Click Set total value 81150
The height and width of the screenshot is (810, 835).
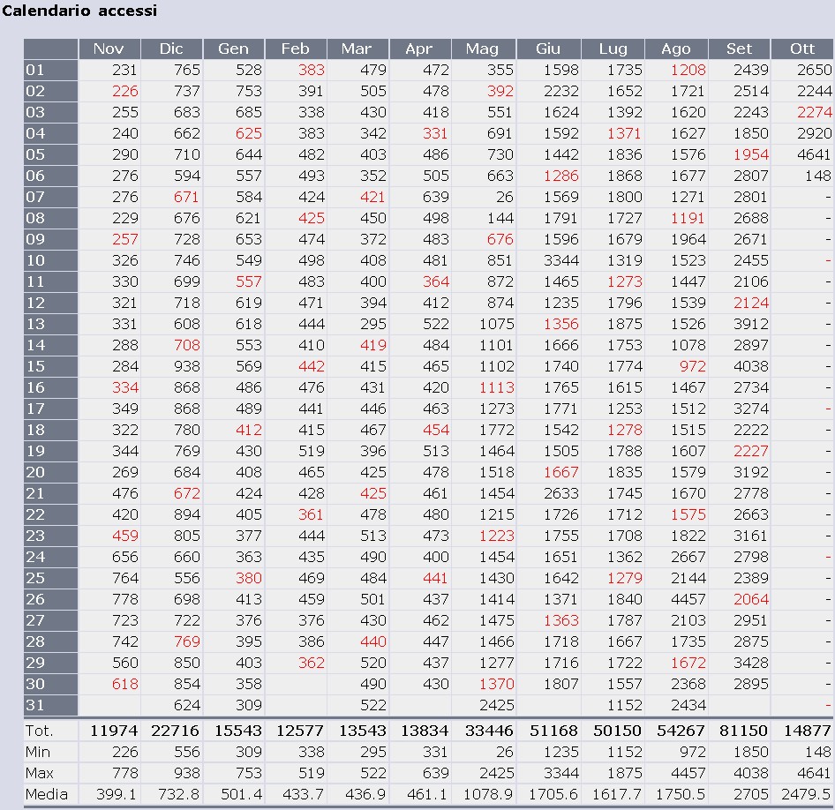741,731
